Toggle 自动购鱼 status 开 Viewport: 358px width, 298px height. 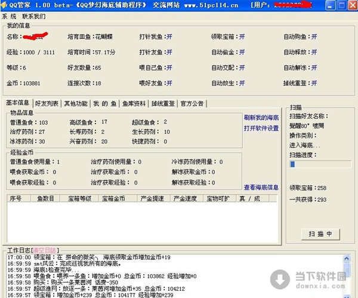point(314,37)
